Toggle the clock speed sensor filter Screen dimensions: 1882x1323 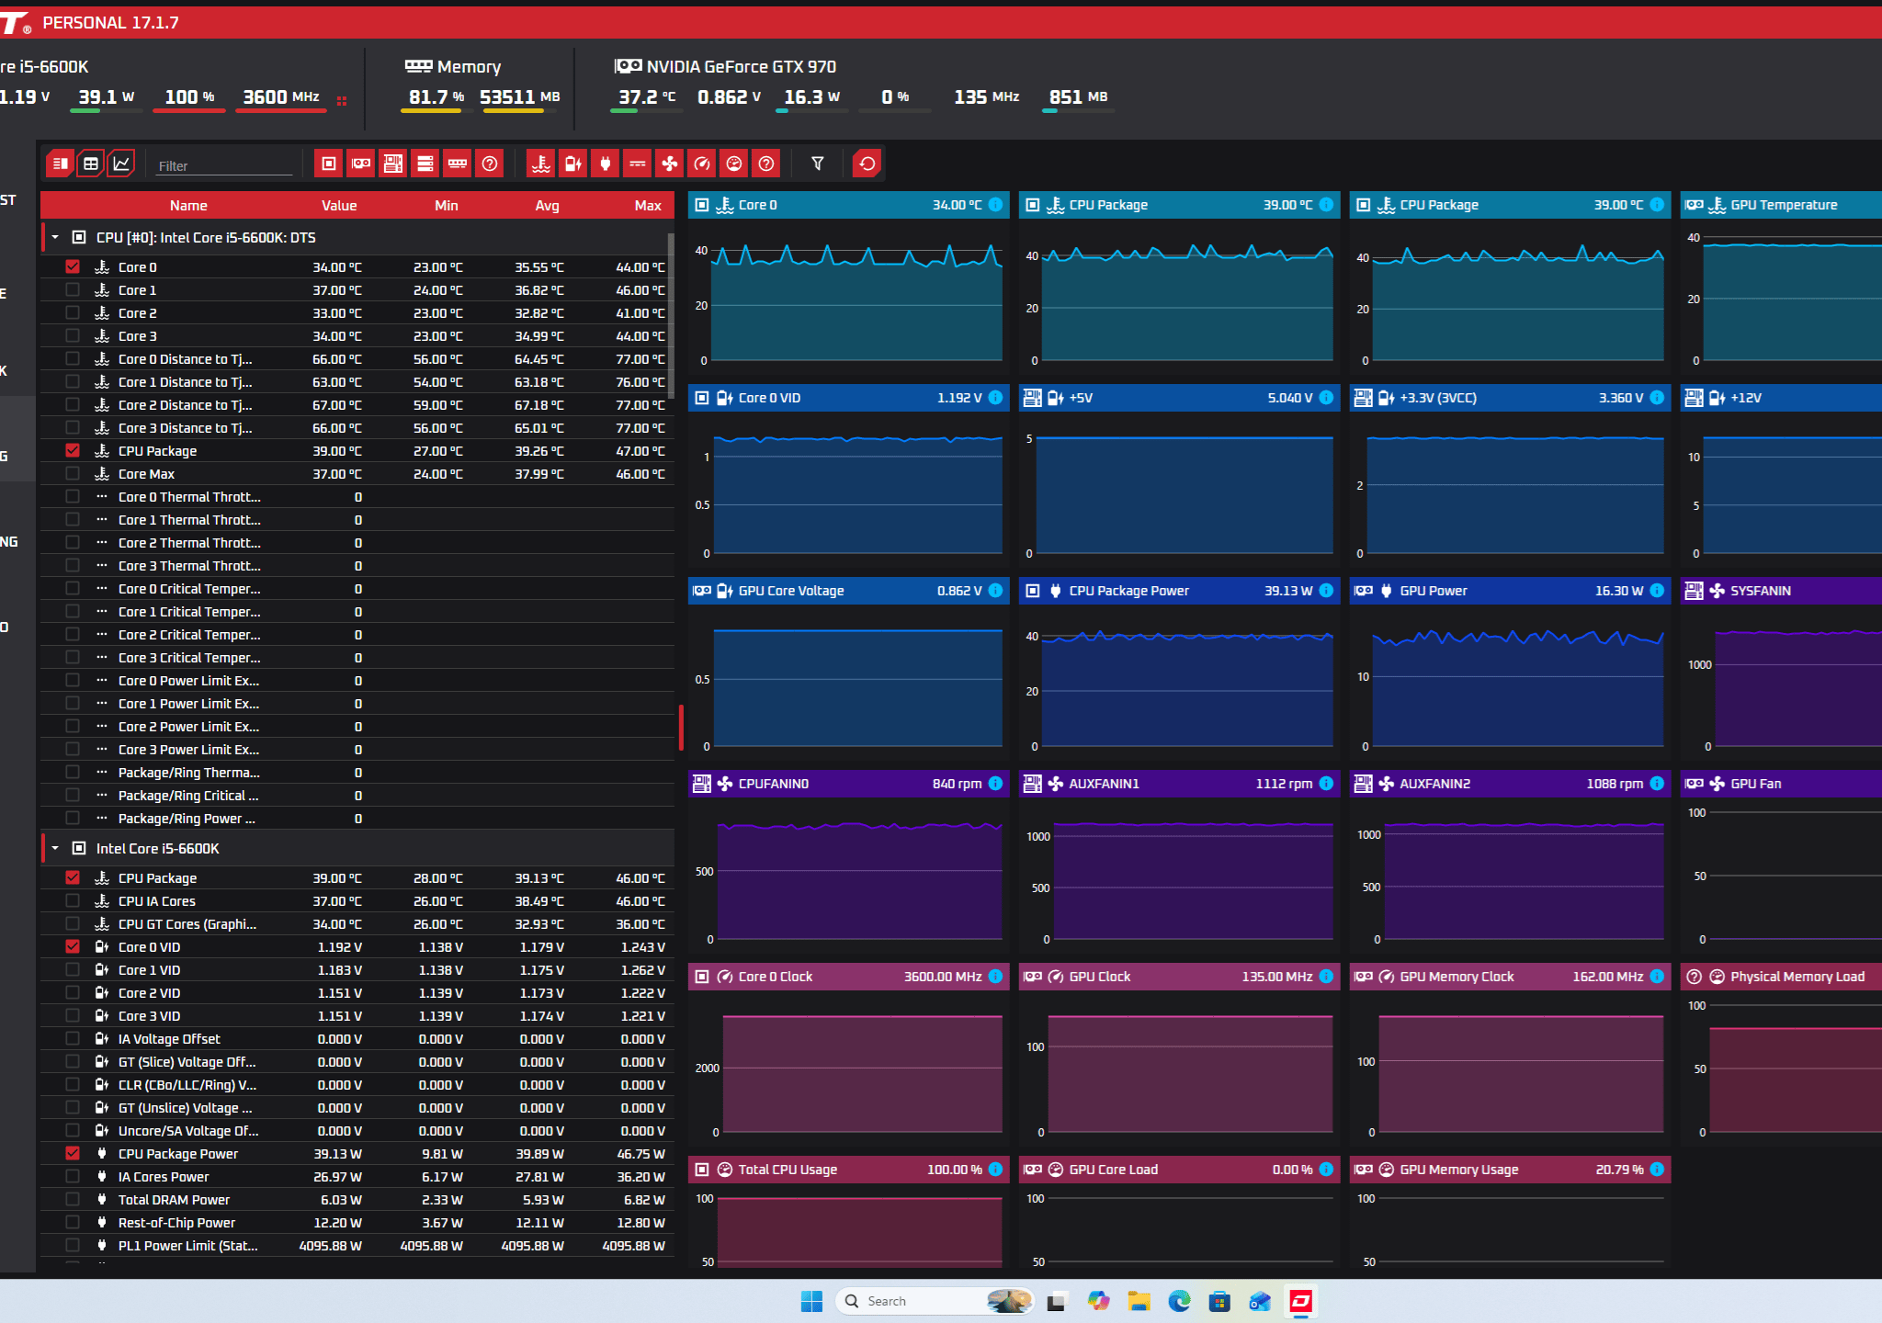point(702,164)
